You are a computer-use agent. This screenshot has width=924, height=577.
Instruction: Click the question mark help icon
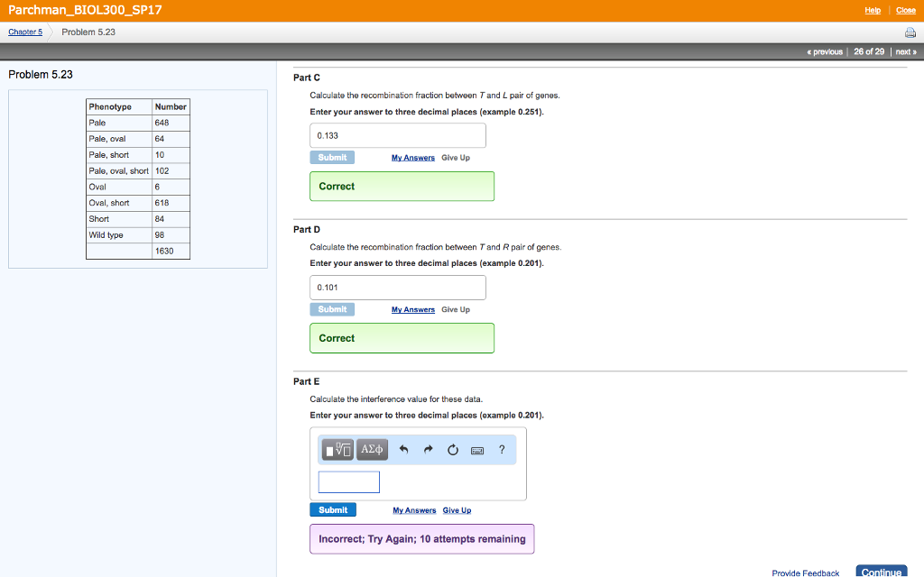pyautogui.click(x=501, y=450)
